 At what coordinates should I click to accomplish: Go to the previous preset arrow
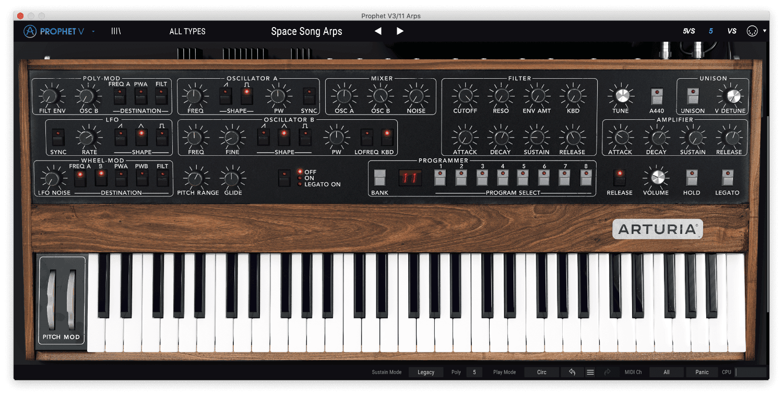point(378,31)
